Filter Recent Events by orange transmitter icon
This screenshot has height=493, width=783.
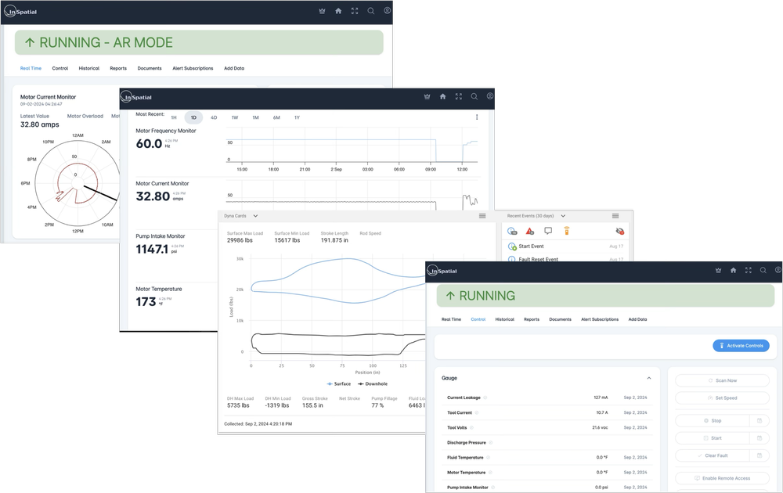[x=567, y=231]
